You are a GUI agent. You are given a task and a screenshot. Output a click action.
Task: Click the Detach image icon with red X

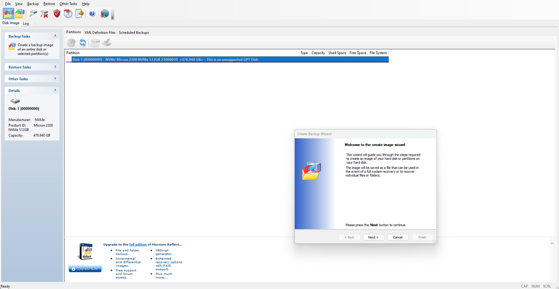pos(44,14)
